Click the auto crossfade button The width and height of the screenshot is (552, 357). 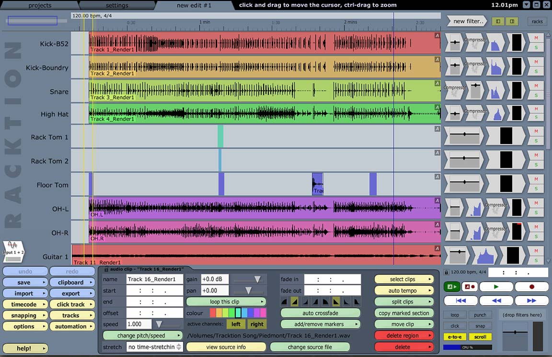click(321, 313)
